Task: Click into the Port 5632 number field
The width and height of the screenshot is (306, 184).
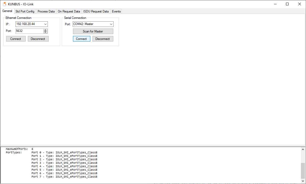Action: pyautogui.click(x=29, y=31)
